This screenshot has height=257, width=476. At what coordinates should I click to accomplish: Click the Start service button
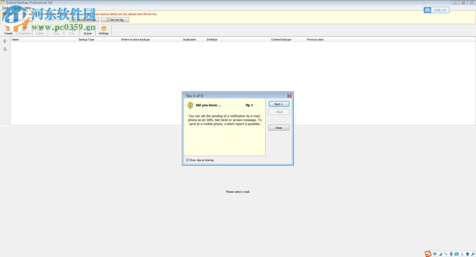(17, 19)
